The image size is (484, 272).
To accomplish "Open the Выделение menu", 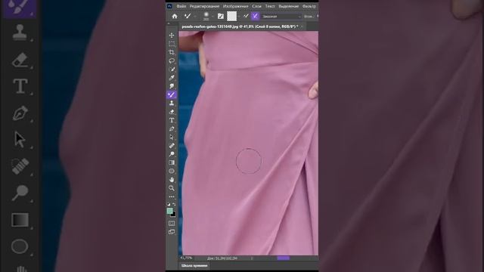I will coord(289,6).
